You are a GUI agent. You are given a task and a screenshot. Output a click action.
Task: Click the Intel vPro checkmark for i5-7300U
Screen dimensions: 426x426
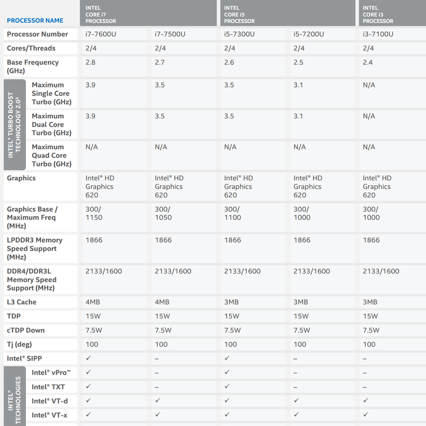[227, 372]
